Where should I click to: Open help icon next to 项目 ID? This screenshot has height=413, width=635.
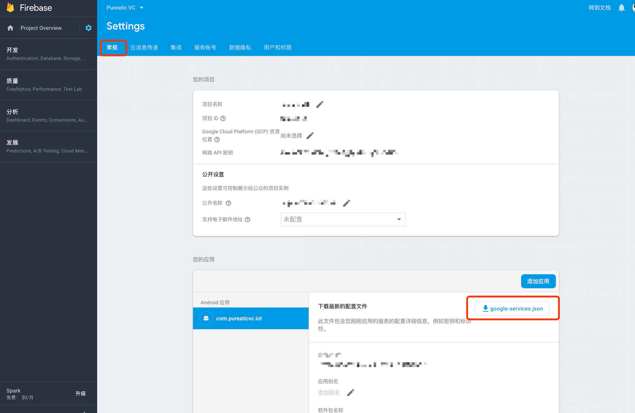pyautogui.click(x=223, y=118)
